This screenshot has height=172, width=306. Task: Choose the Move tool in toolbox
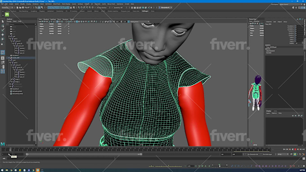[x=3, y=35]
